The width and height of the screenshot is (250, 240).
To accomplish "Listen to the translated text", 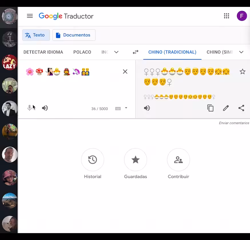I will pyautogui.click(x=147, y=108).
